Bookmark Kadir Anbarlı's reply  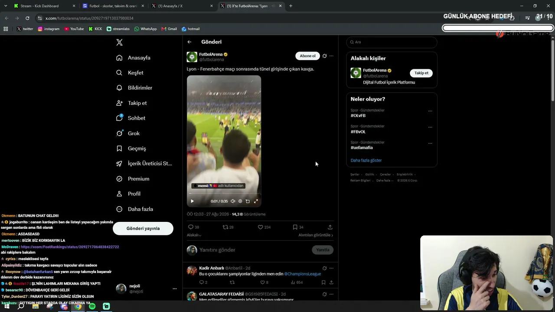323,283
